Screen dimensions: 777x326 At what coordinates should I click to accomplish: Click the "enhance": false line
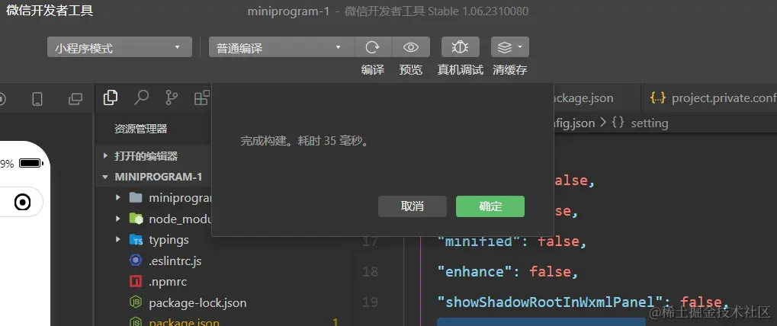coord(507,272)
